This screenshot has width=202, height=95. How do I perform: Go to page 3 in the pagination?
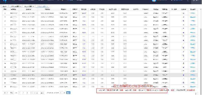(x=23, y=93)
